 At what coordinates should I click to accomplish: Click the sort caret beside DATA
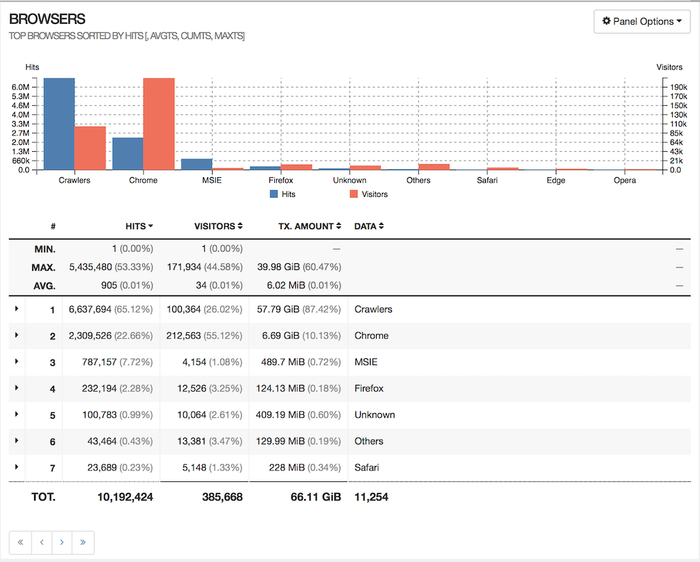point(382,226)
